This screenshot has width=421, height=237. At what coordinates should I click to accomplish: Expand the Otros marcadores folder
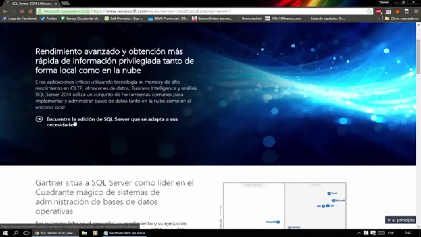(402, 18)
